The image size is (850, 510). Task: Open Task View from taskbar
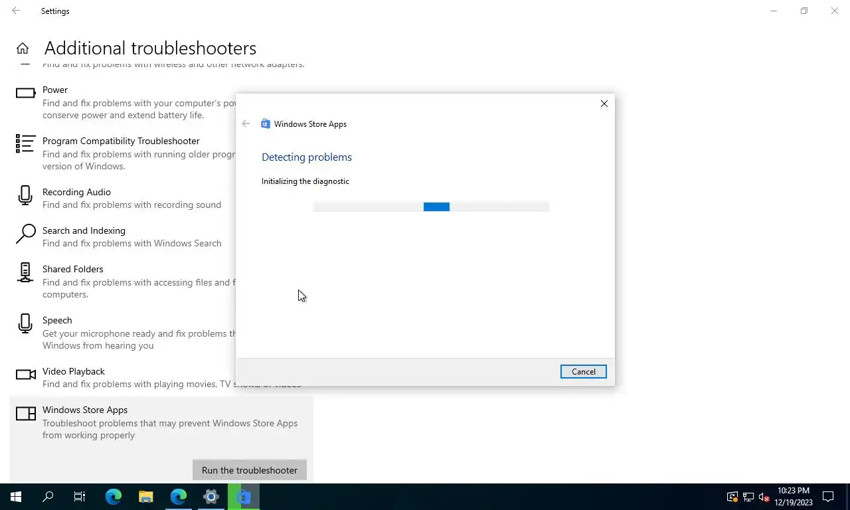pyautogui.click(x=80, y=497)
